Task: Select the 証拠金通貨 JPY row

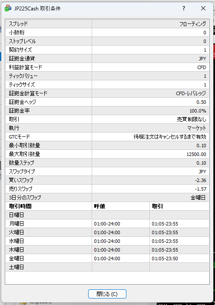Action: tap(107, 59)
